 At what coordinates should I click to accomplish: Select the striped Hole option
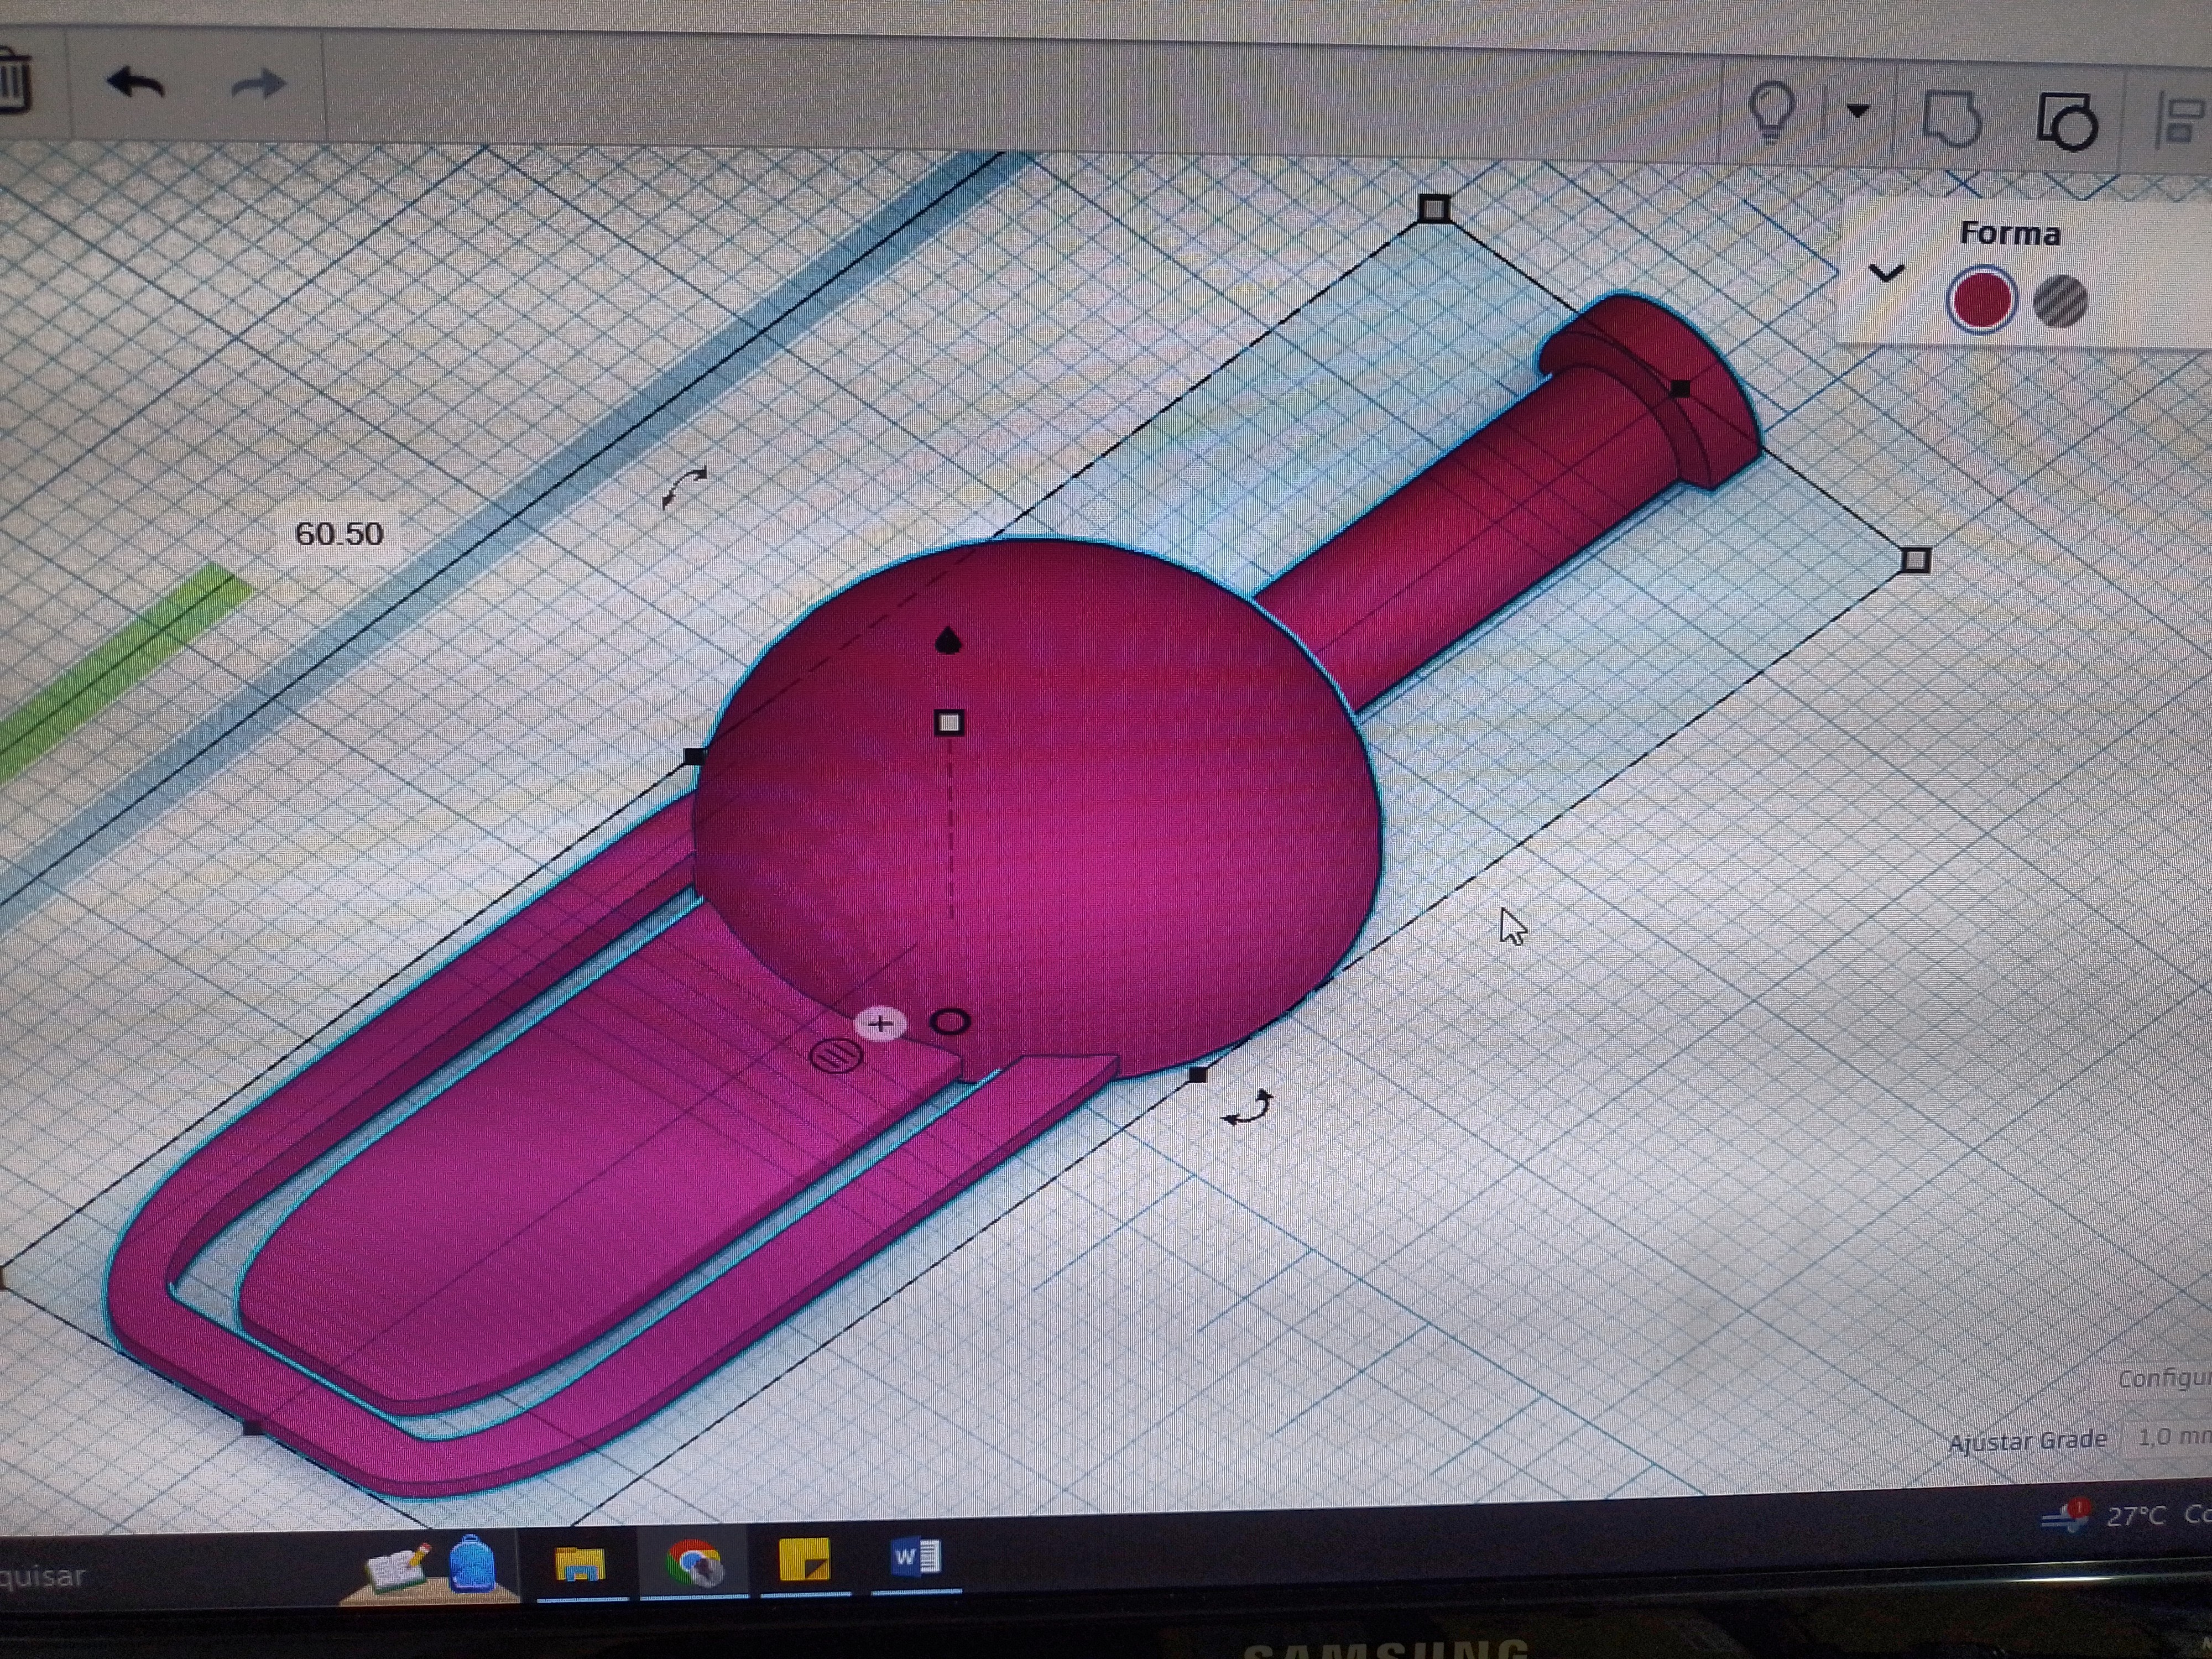click(x=2060, y=301)
